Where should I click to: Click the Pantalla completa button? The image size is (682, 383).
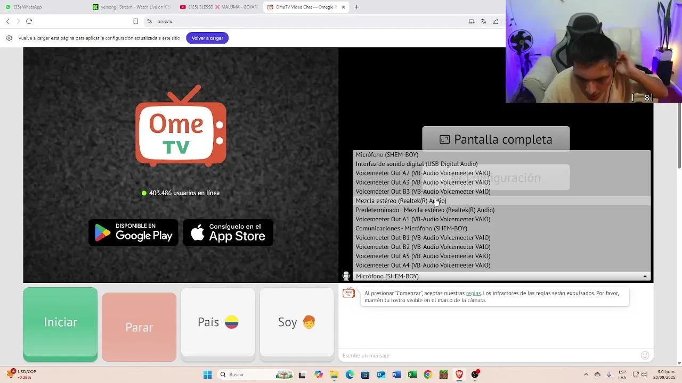pyautogui.click(x=496, y=139)
